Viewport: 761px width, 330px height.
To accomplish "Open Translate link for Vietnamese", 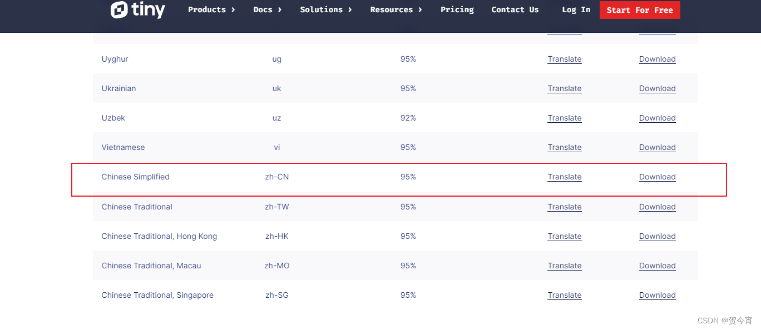I will click(565, 147).
